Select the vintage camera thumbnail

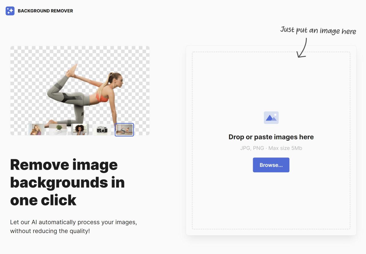102,129
